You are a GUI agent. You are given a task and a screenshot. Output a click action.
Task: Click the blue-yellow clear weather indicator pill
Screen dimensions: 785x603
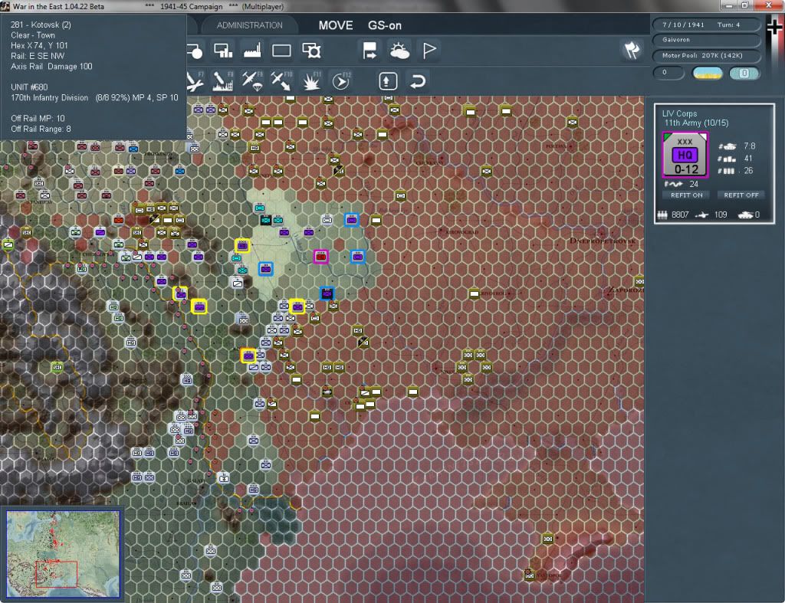click(x=707, y=73)
